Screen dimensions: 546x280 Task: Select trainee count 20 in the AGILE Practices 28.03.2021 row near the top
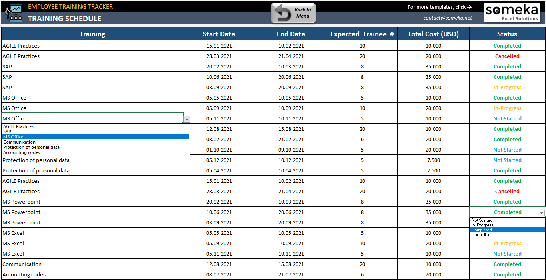coord(362,56)
